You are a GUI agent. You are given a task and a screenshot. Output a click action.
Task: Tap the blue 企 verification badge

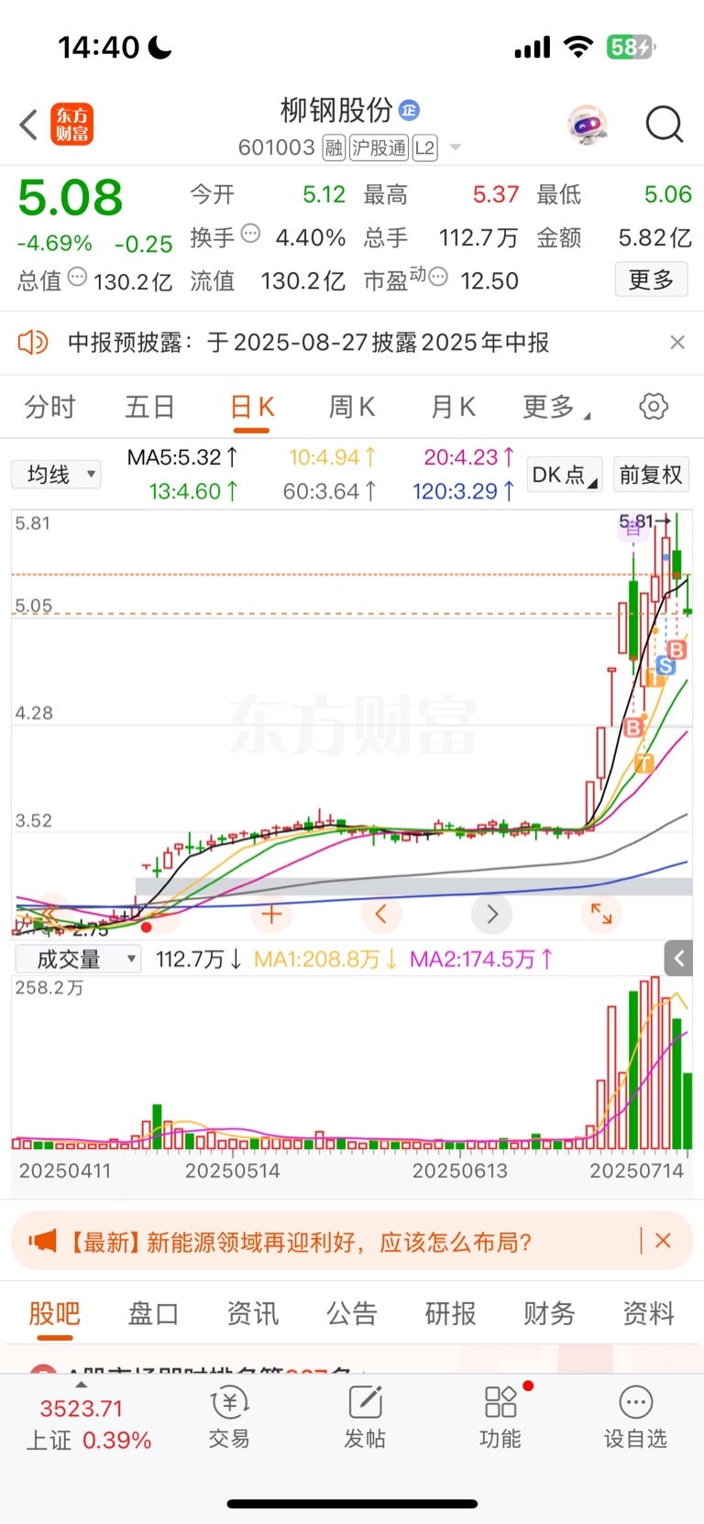pyautogui.click(x=409, y=110)
